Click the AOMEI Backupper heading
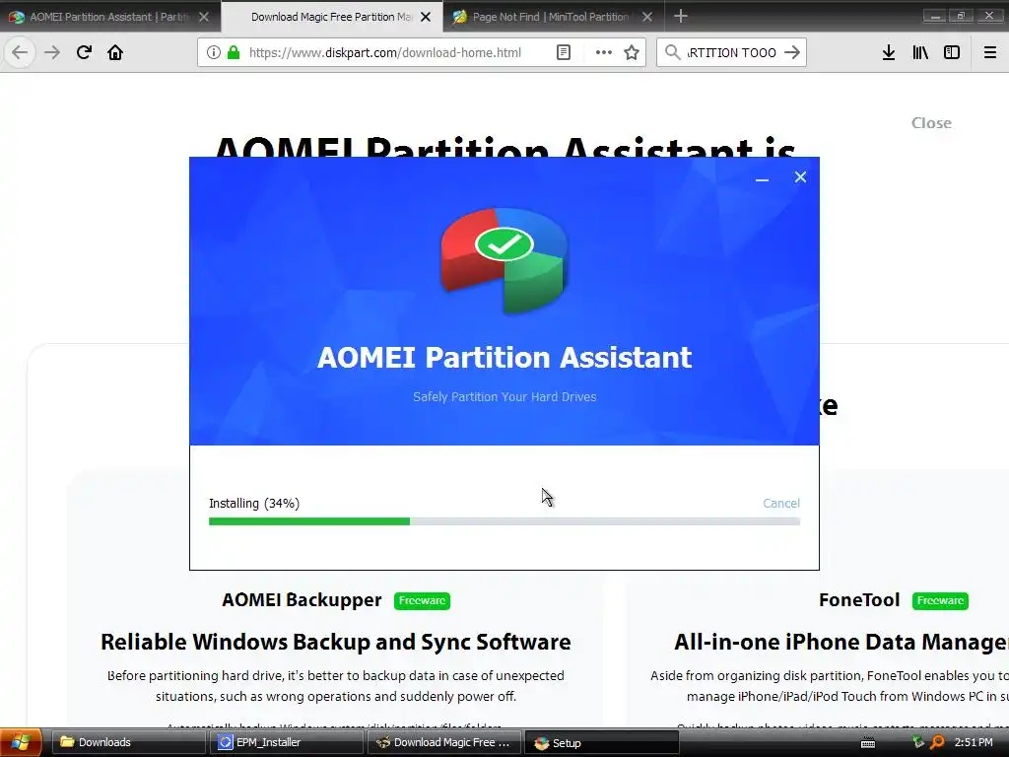This screenshot has width=1009, height=757. coord(302,600)
